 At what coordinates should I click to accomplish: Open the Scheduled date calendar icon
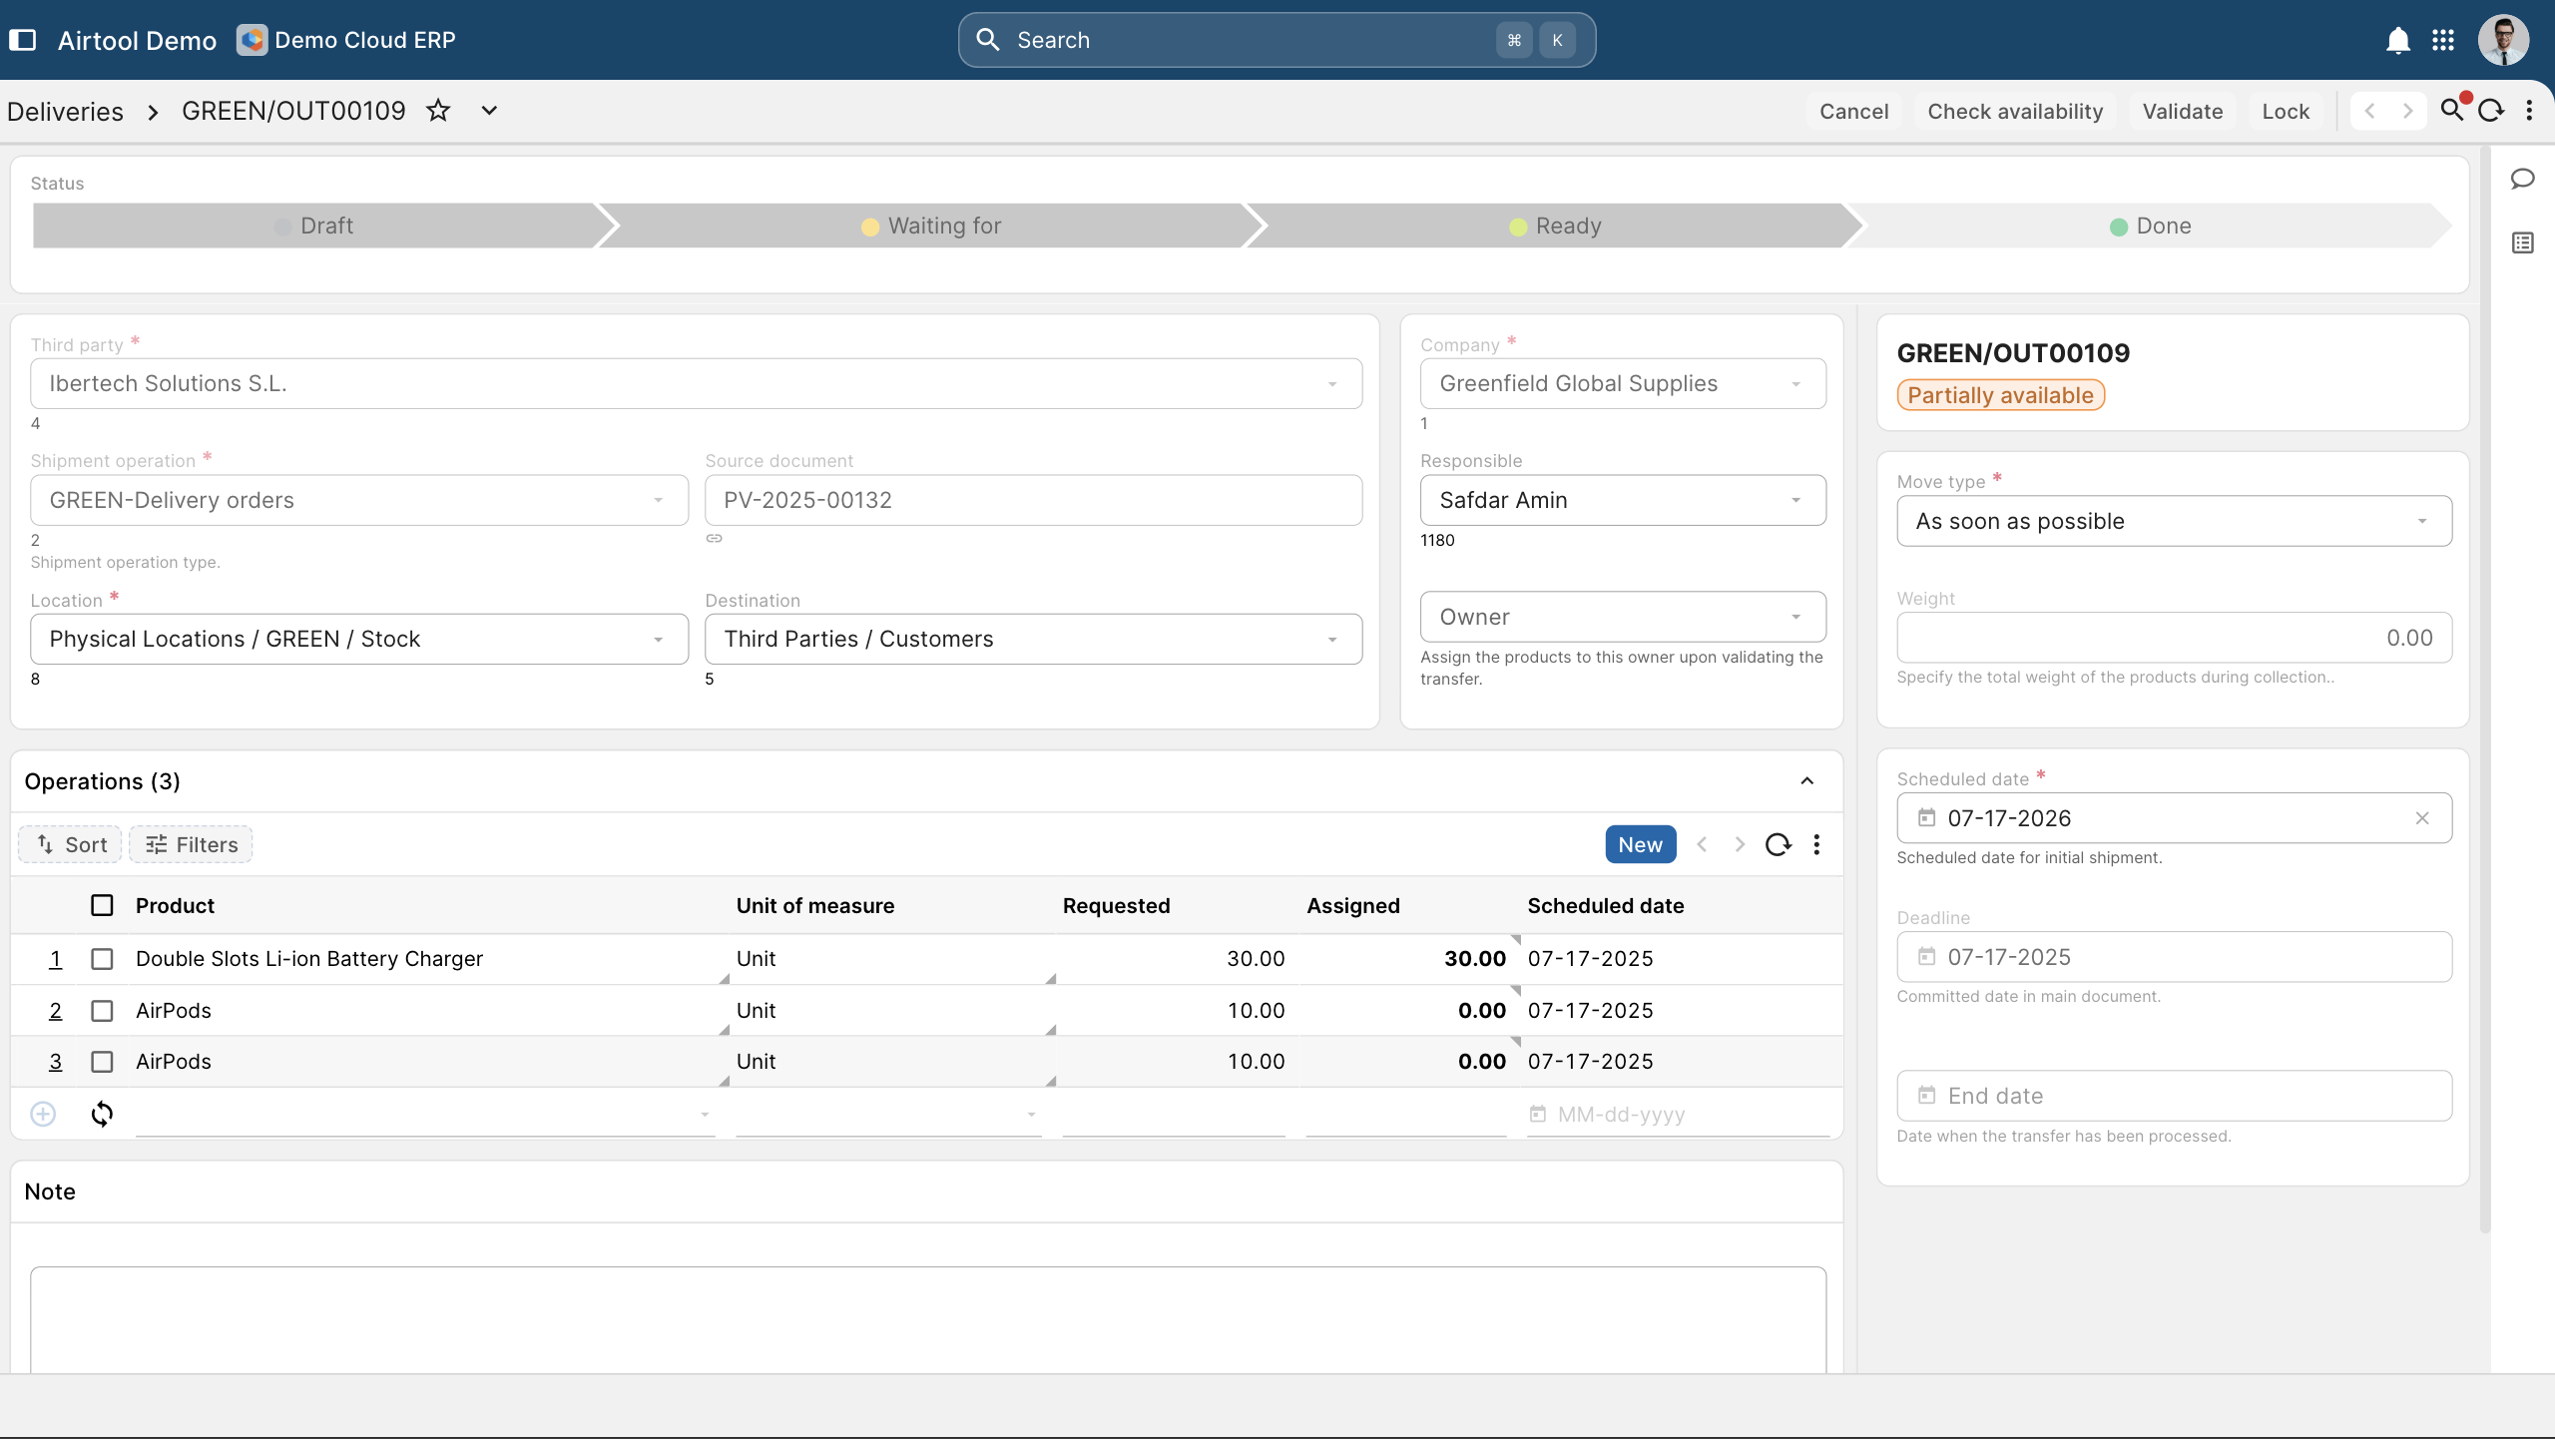click(x=1926, y=818)
